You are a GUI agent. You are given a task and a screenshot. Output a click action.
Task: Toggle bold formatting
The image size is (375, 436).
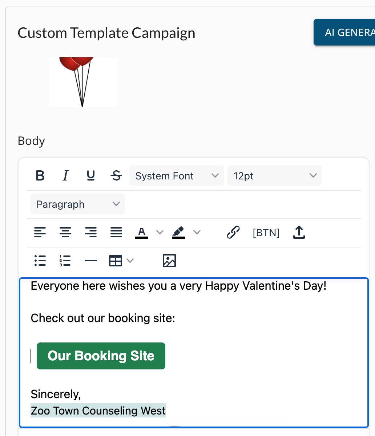pos(40,176)
